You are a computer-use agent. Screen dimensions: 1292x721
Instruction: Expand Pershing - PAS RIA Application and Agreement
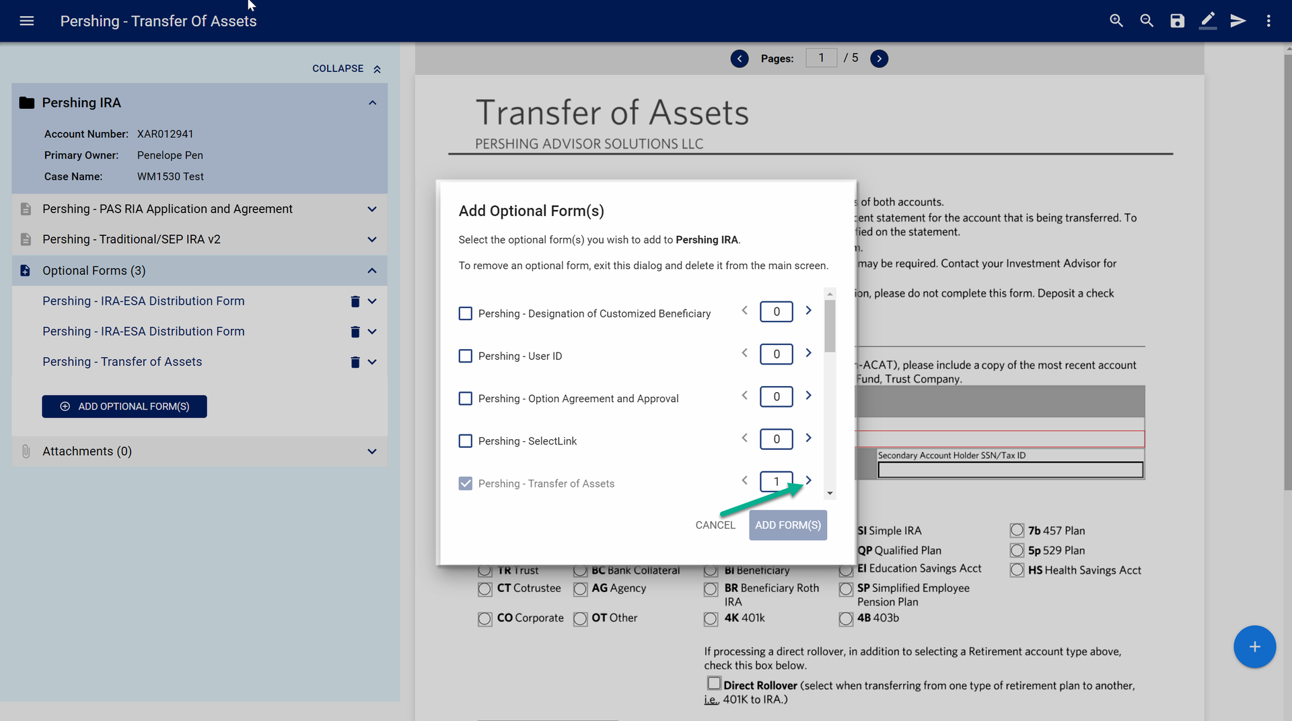(372, 209)
